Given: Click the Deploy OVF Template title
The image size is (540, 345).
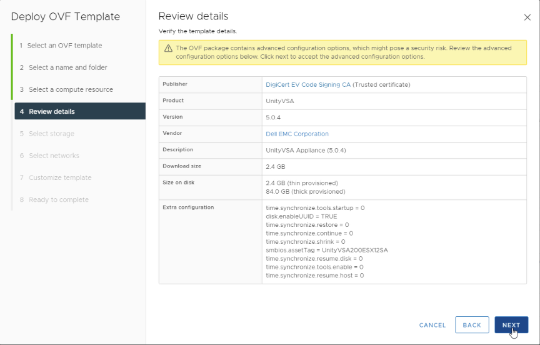Looking at the screenshot, I should point(66,16).
